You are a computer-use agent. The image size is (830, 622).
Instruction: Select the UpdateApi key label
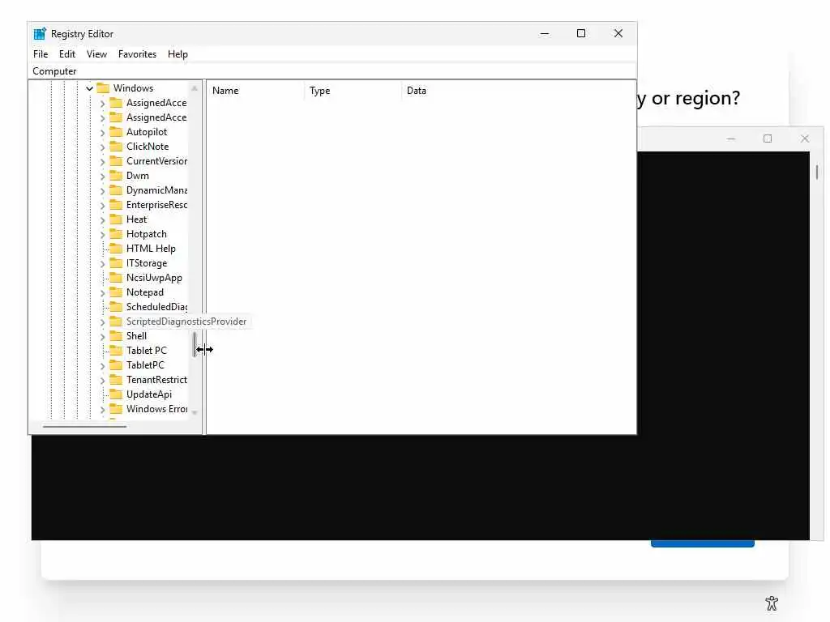(149, 394)
